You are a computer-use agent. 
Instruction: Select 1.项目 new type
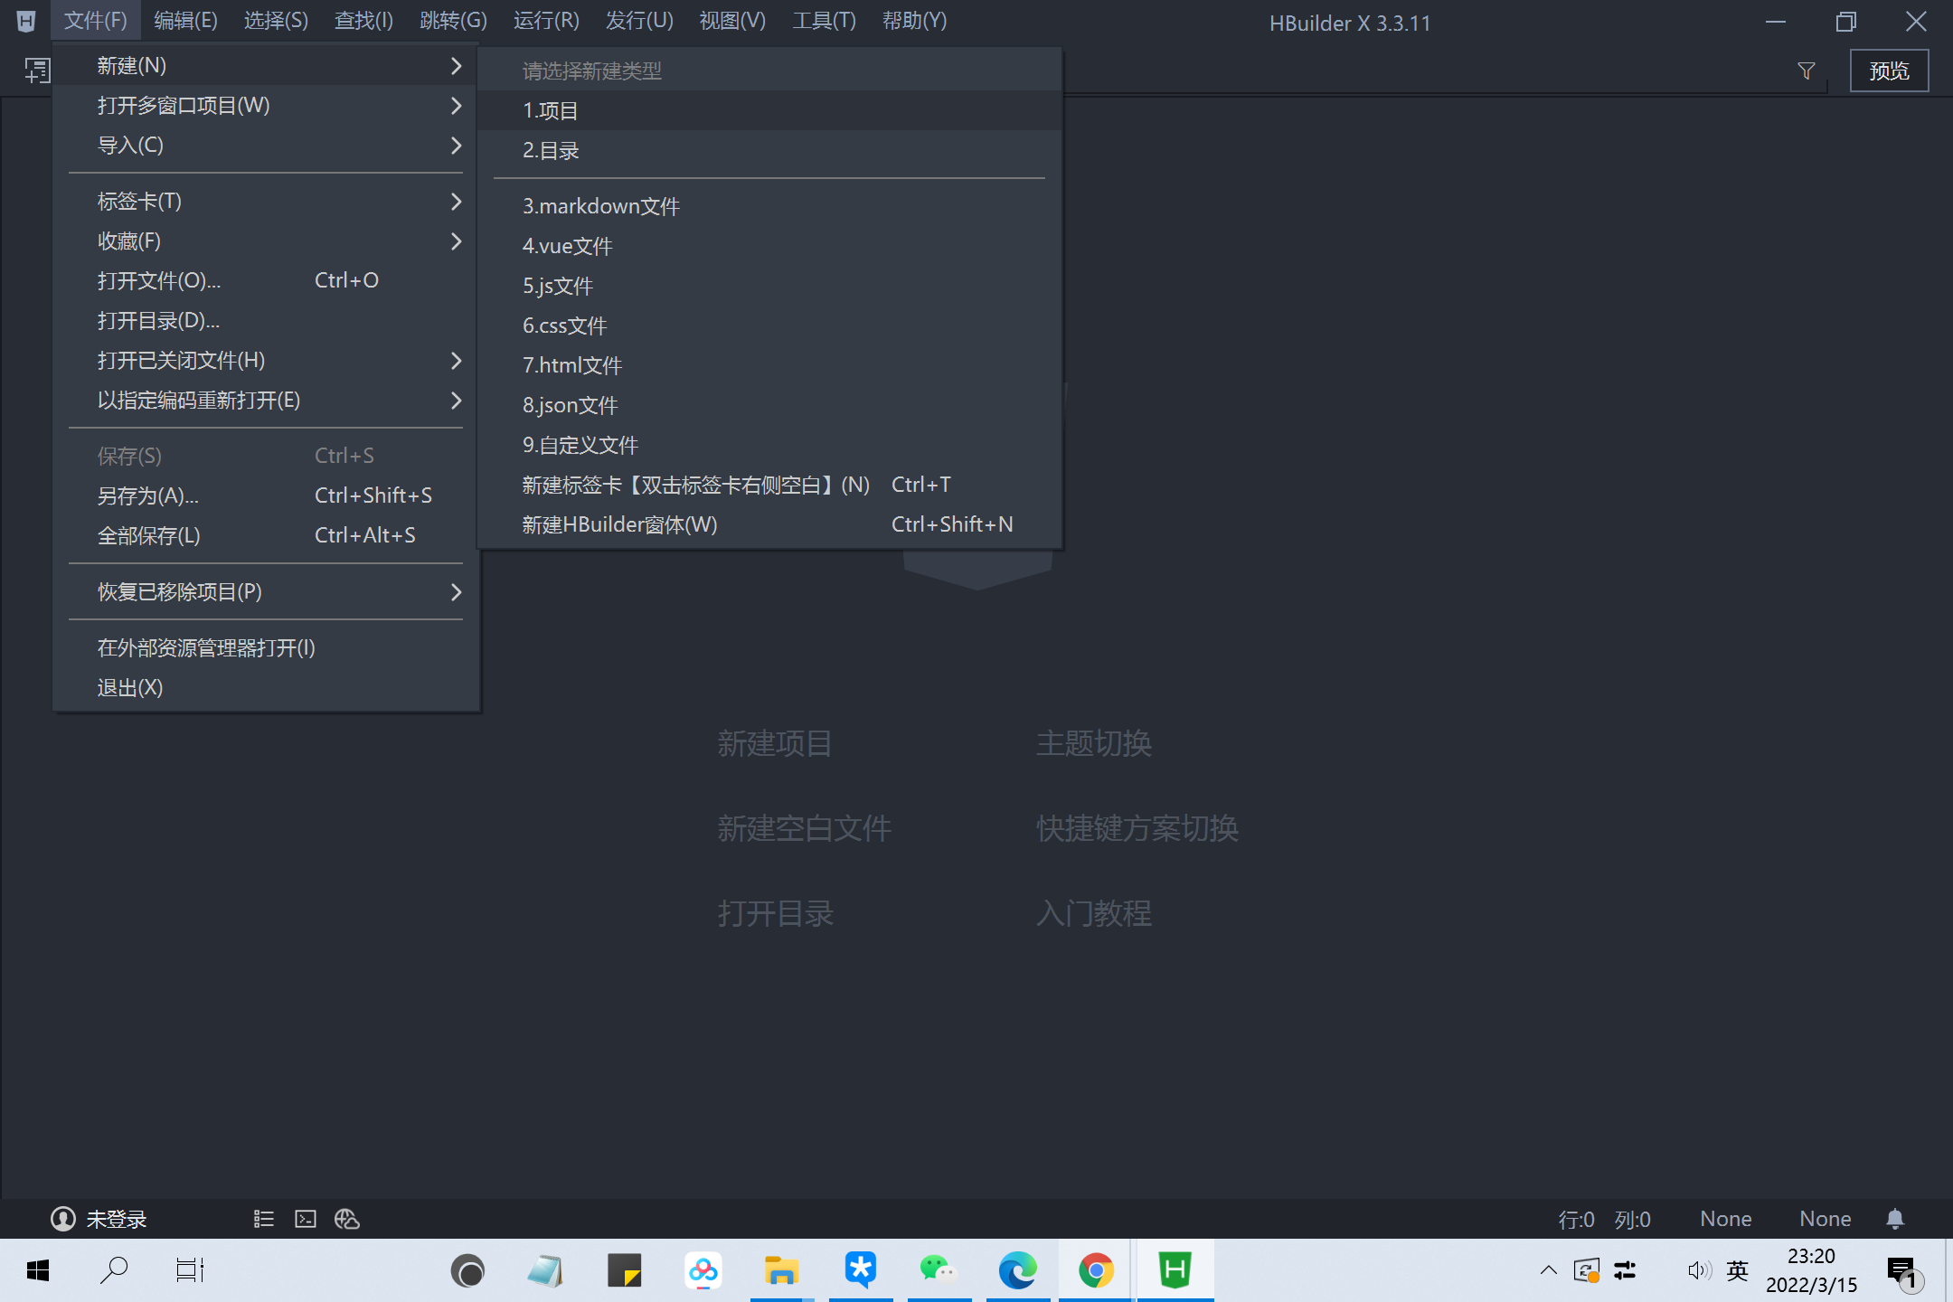(769, 111)
